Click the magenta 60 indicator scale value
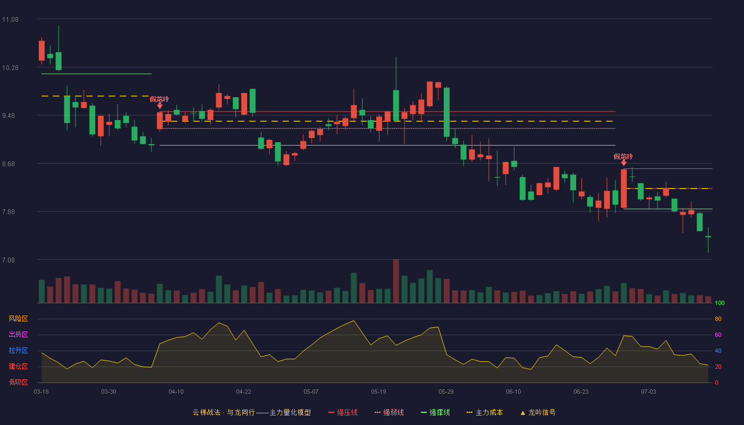Viewport: 744px width, 425px height. (718, 335)
